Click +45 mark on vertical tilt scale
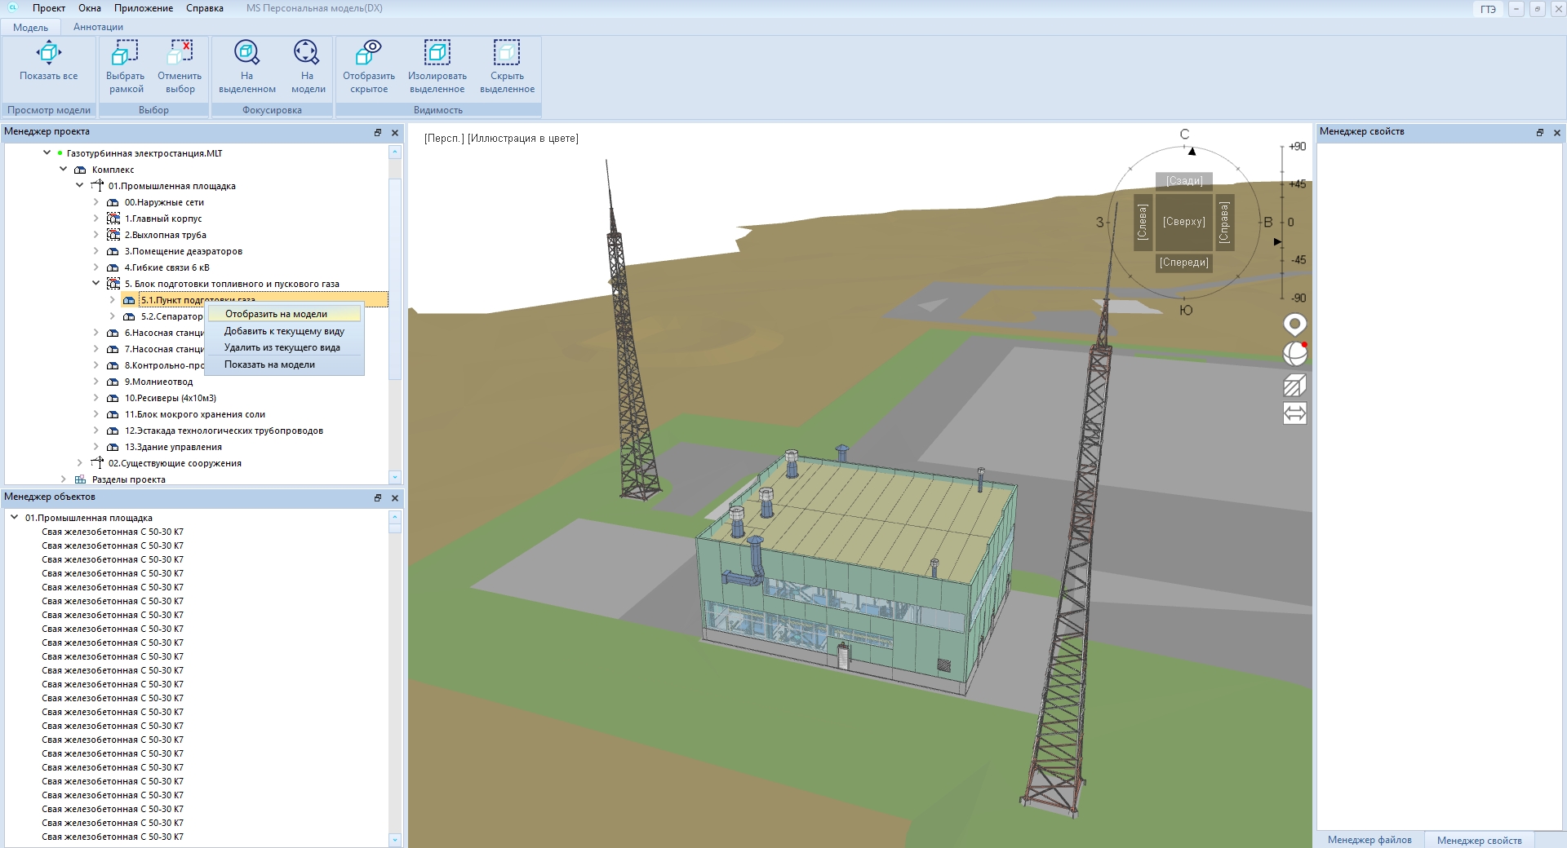The width and height of the screenshot is (1567, 848). coord(1297,184)
